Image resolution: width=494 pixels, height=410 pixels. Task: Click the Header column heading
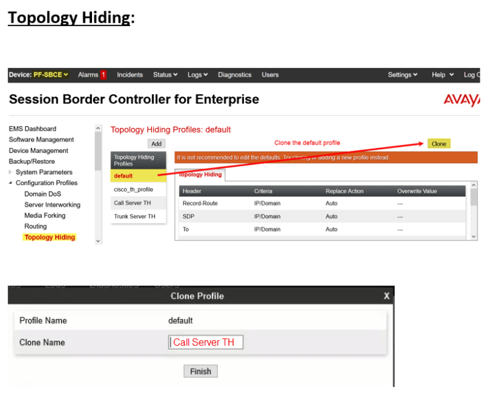pos(192,191)
